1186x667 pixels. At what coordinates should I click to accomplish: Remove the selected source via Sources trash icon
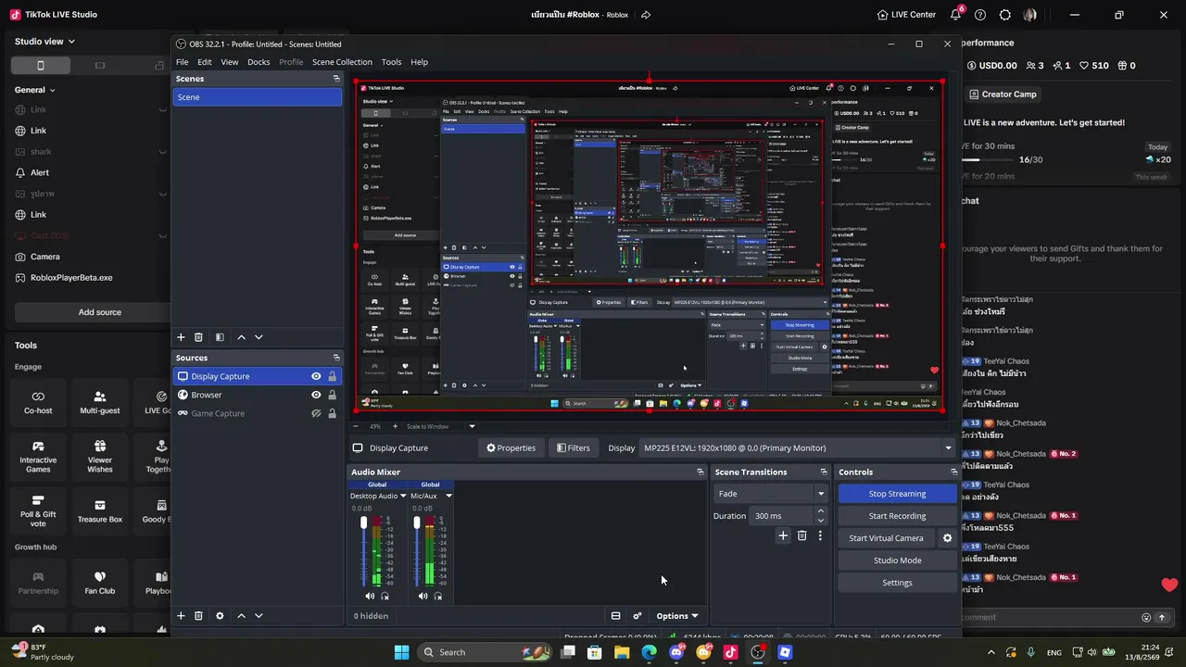[198, 615]
